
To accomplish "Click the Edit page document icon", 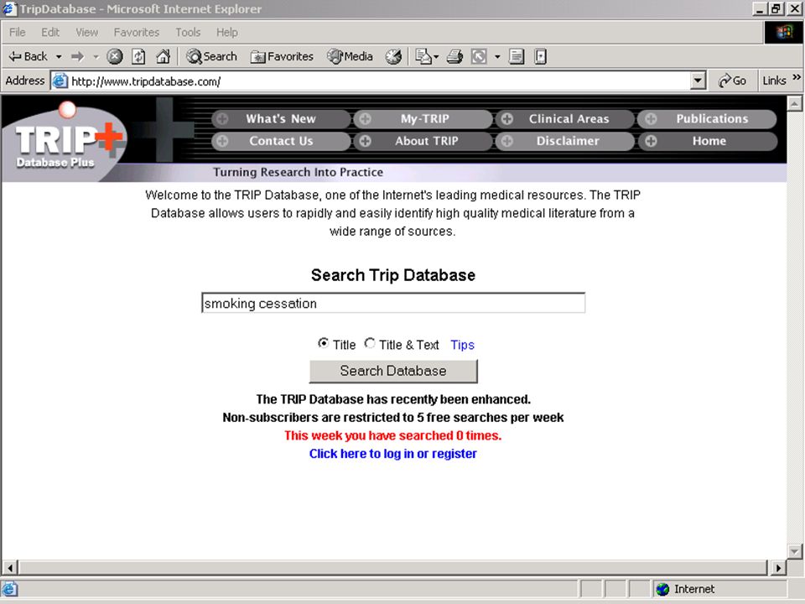I will 517,56.
